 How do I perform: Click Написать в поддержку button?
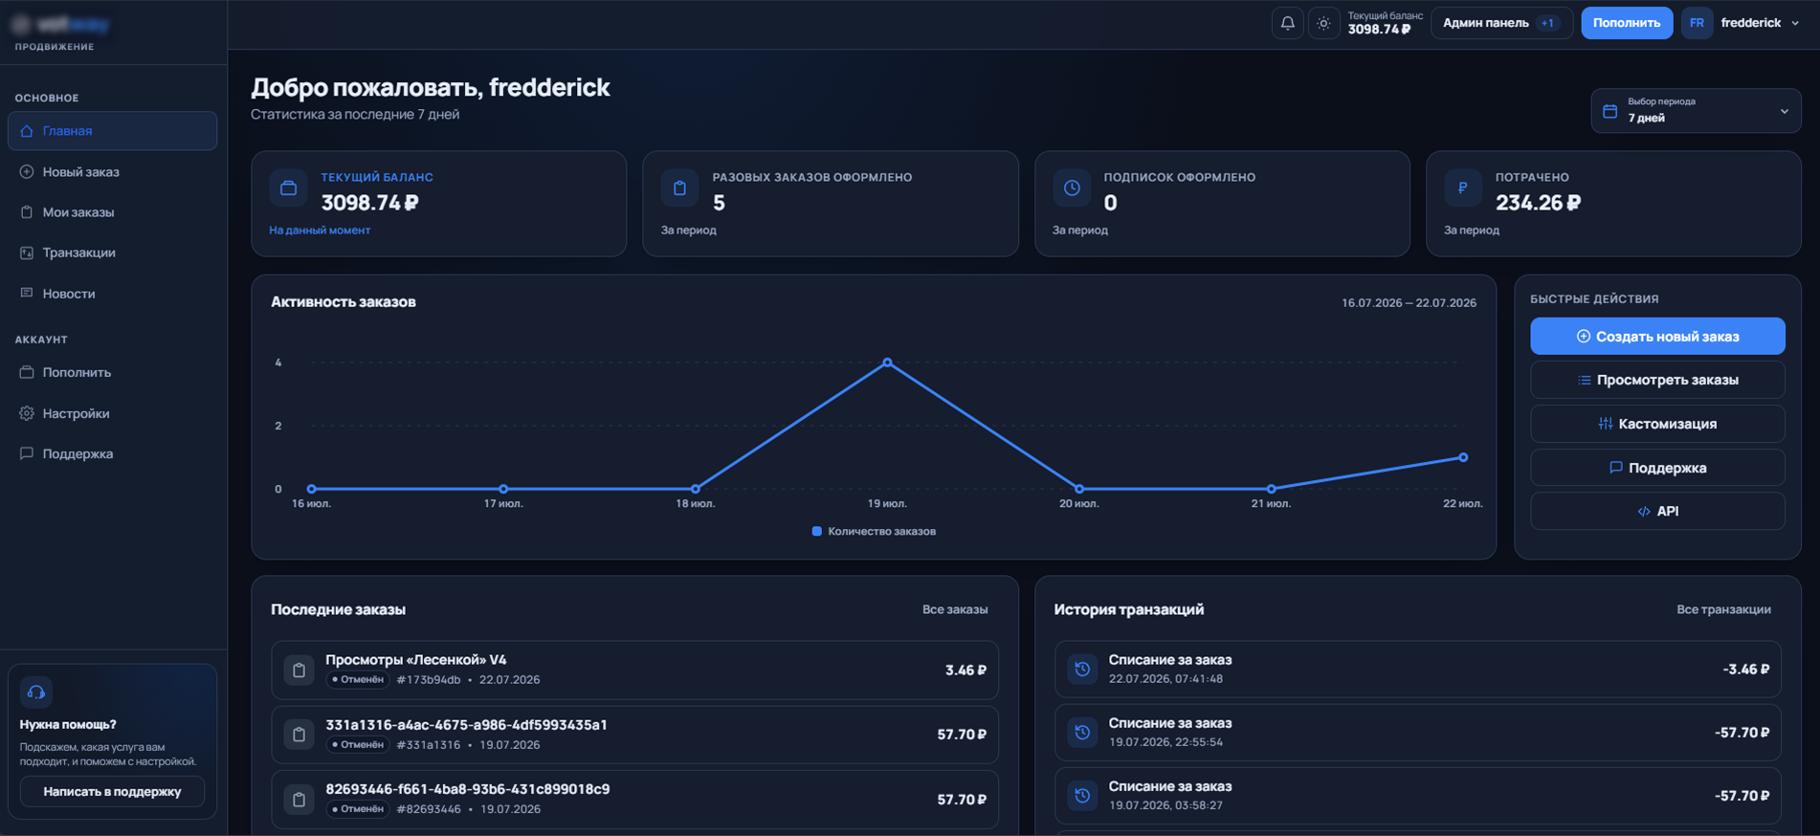(112, 792)
